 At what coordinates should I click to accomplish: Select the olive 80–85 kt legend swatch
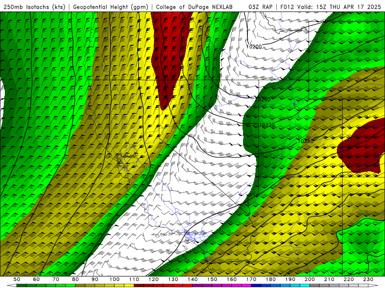(80, 285)
